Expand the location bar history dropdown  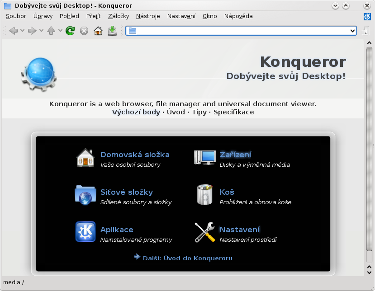[x=352, y=31]
